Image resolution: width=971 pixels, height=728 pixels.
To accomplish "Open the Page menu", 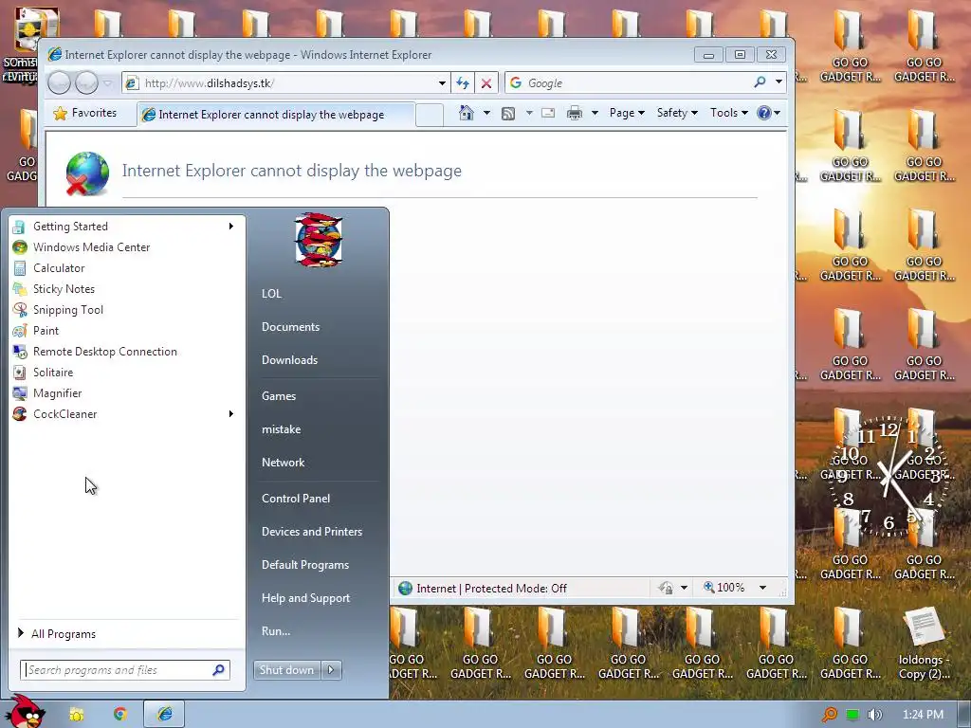I will [627, 113].
